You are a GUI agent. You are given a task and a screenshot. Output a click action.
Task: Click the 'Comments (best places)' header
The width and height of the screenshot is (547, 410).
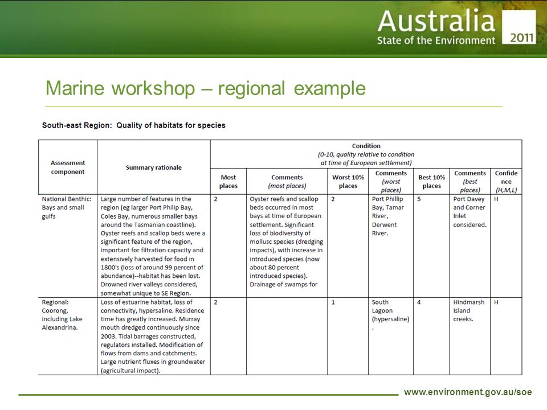click(x=470, y=182)
